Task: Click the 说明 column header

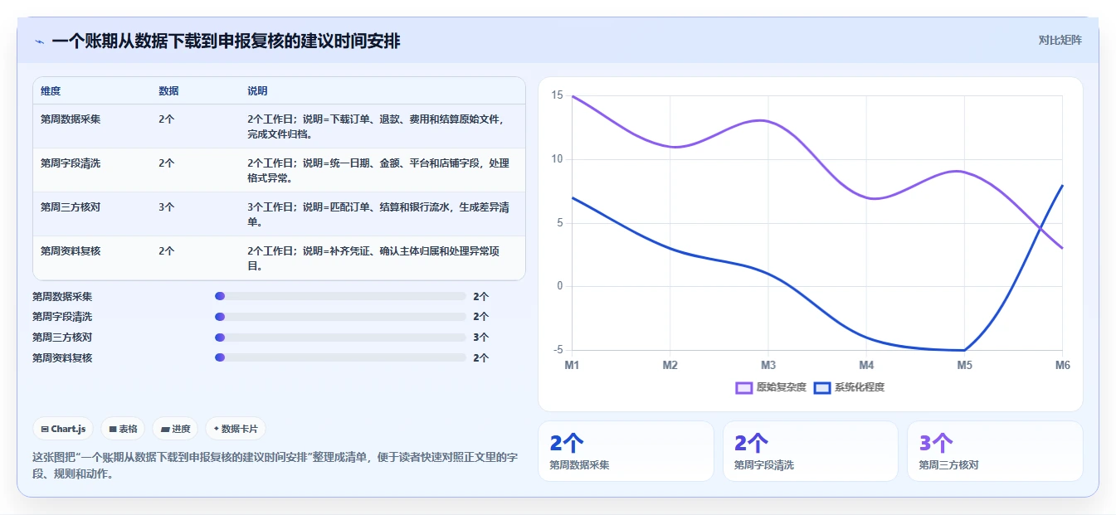Action: click(257, 91)
